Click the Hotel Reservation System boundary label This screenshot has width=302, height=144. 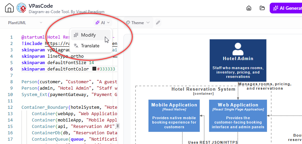click(x=203, y=89)
